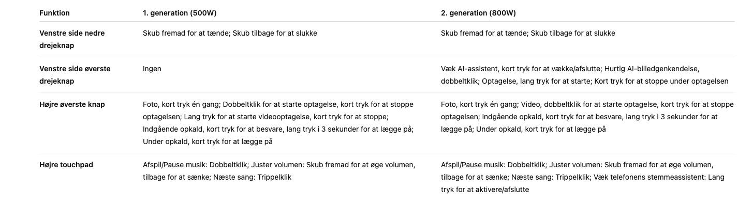
Task: Click "Kort tryk for at stoppe under optagelsen" text
Action: [x=661, y=81]
